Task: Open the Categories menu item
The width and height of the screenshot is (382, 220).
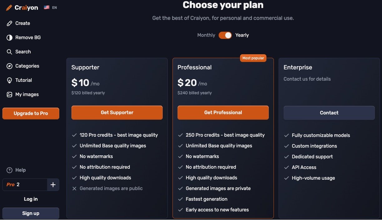Action: [27, 66]
